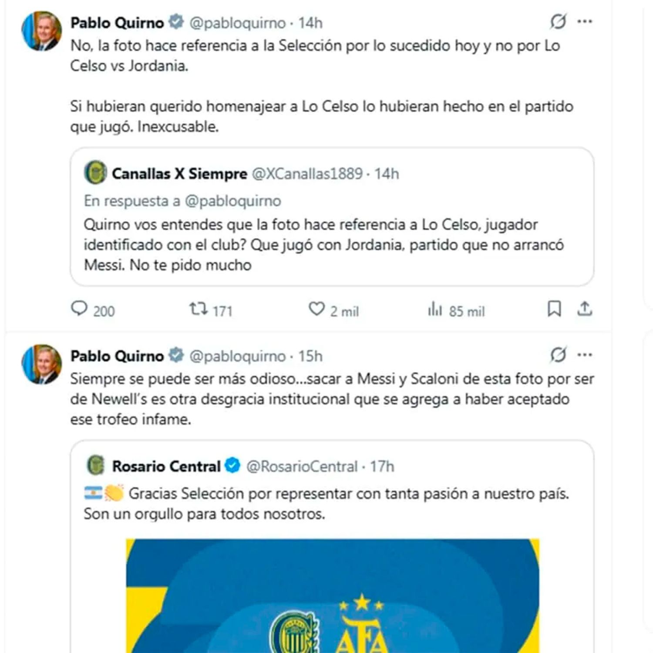Open the quoted Canallas X Siempre tweet text
The height and width of the screenshot is (653, 653).
(323, 245)
